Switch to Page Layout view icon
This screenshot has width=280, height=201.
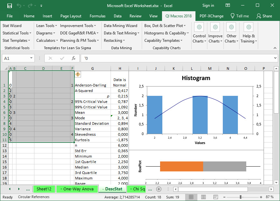point(203,197)
